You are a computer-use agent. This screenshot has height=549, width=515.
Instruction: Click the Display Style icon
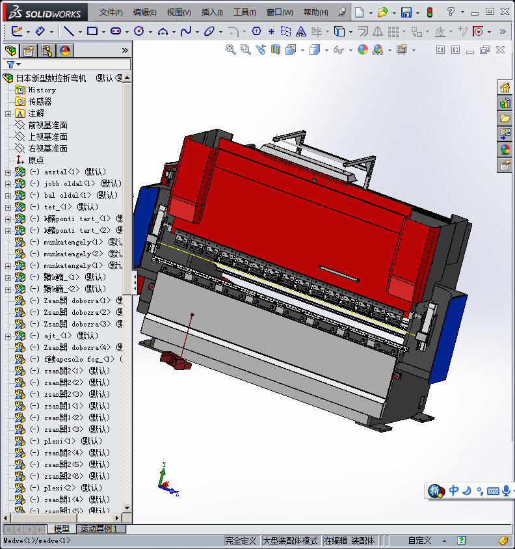(315, 49)
